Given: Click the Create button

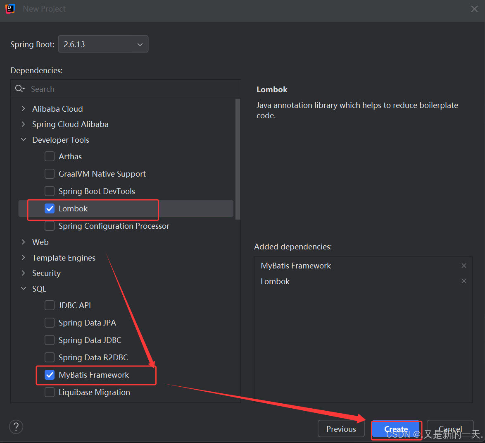Looking at the screenshot, I should (396, 429).
